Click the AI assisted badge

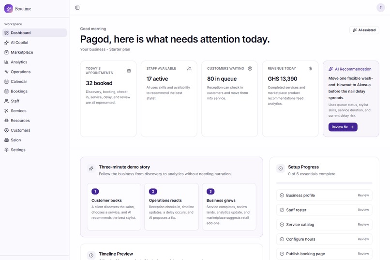(364, 30)
